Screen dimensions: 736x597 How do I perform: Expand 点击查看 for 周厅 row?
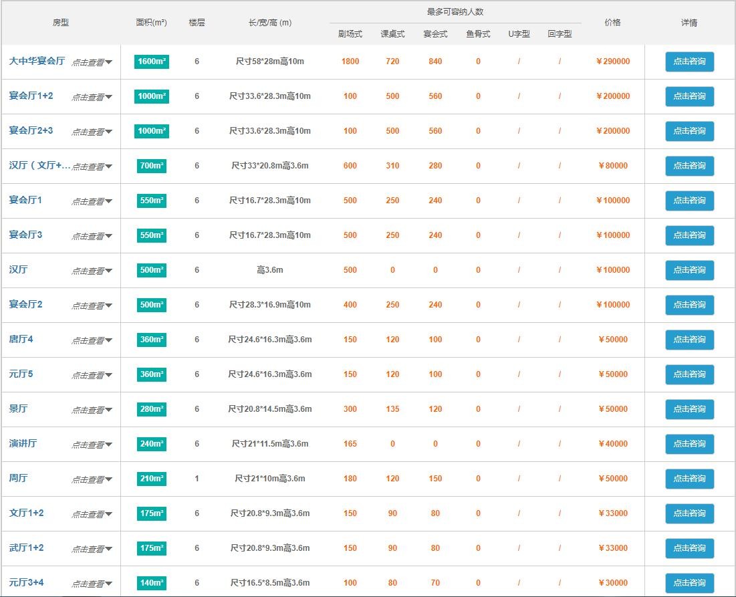[92, 479]
